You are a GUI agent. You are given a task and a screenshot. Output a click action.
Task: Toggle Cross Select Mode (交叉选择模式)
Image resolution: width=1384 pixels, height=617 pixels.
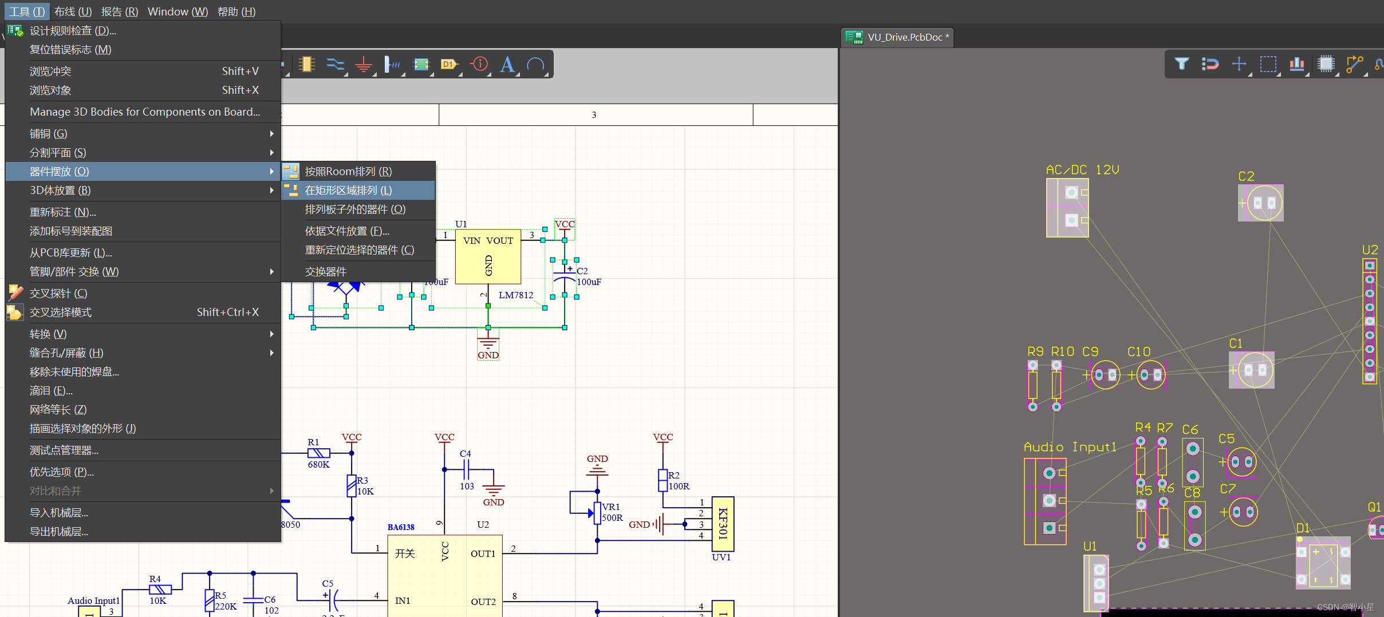(x=143, y=312)
